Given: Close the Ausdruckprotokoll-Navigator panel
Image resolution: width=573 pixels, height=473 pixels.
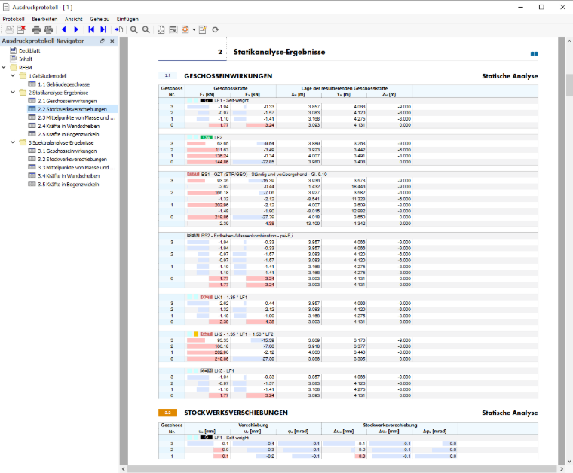Looking at the screenshot, I should pyautogui.click(x=112, y=41).
